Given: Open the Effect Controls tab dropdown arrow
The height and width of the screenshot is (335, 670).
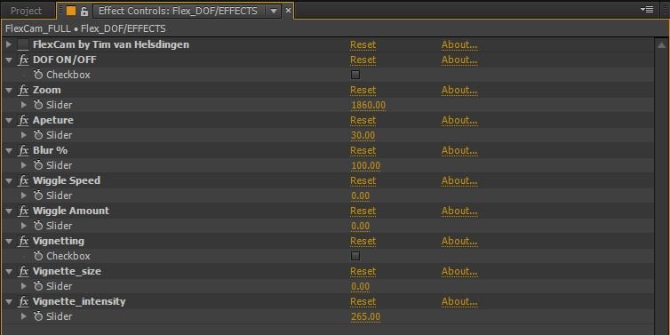Looking at the screenshot, I should coord(274,12).
